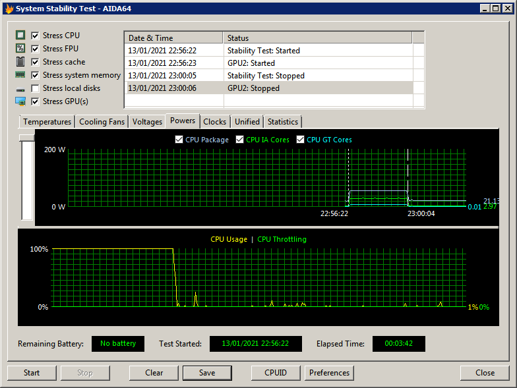The image size is (517, 388).
Task: Click the Test Started value field
Action: point(256,344)
